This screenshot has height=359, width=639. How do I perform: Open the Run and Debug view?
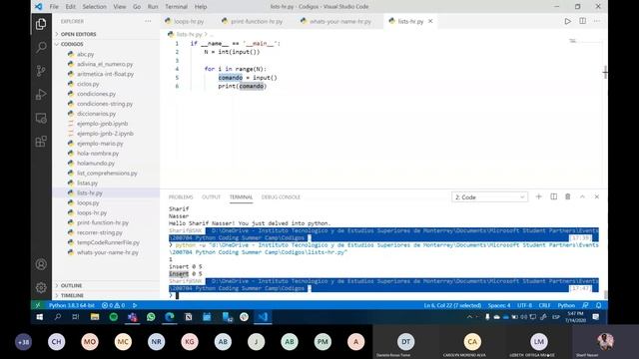[x=41, y=95]
